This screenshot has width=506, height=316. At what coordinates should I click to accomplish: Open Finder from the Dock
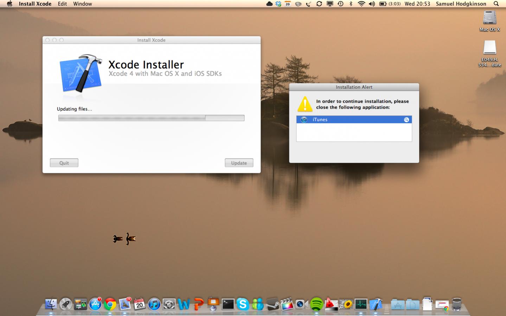pos(51,304)
